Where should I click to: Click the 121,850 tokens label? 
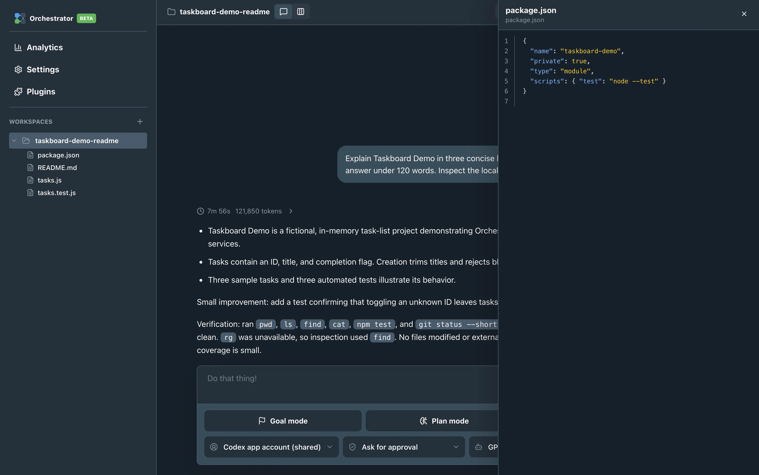259,211
